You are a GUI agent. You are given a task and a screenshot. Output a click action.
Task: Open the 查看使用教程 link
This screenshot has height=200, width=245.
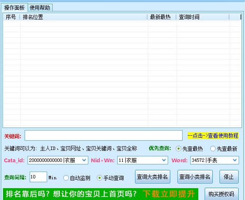(x=213, y=136)
